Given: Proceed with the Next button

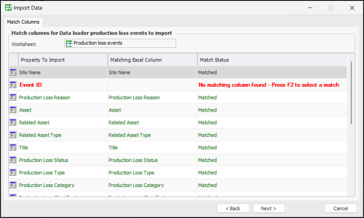Looking at the screenshot, I should point(269,208).
